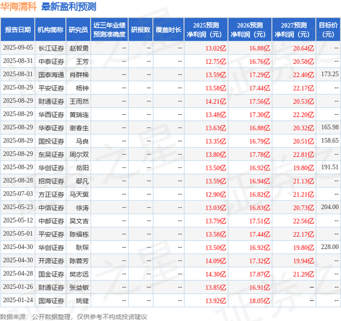Select the 东吴证券 institution cell
This screenshot has width=341, height=321.
[x=51, y=155]
